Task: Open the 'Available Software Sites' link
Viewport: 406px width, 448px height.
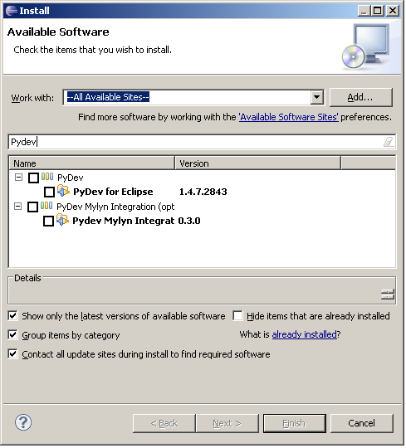Action: click(289, 117)
